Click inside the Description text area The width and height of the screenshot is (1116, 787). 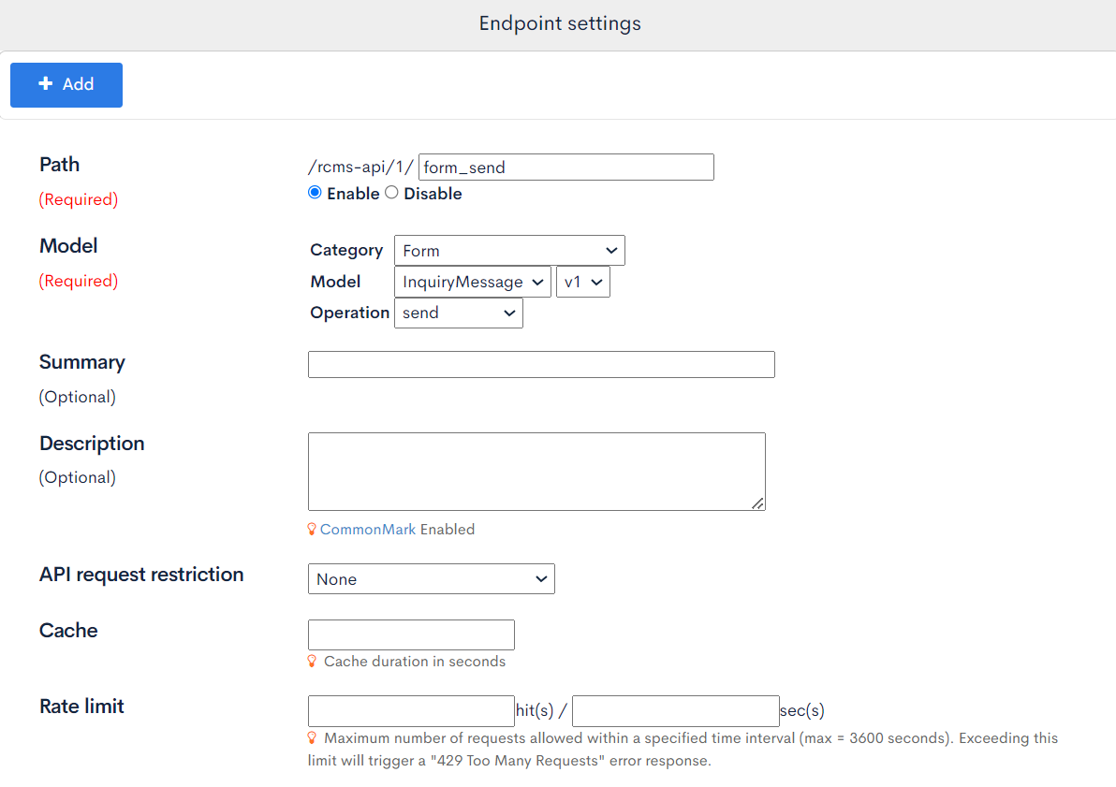536,471
